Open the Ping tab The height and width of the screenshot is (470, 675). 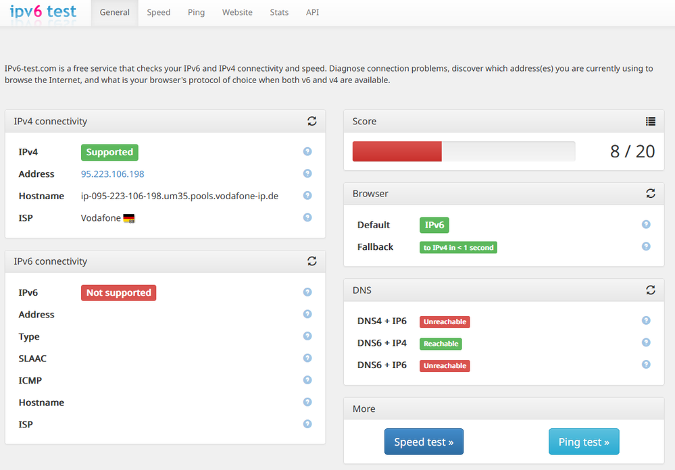197,12
